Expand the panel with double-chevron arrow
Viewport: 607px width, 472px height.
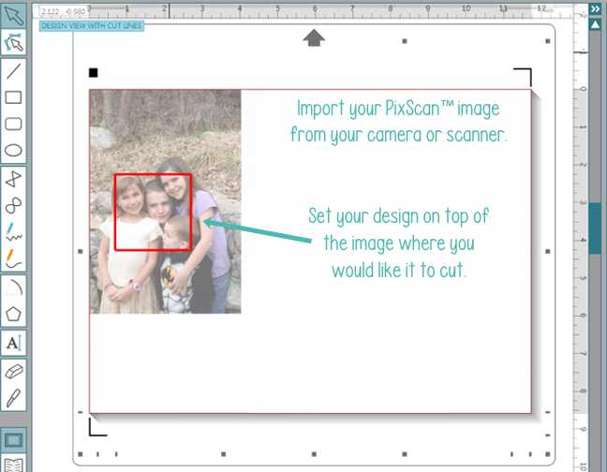(595, 8)
